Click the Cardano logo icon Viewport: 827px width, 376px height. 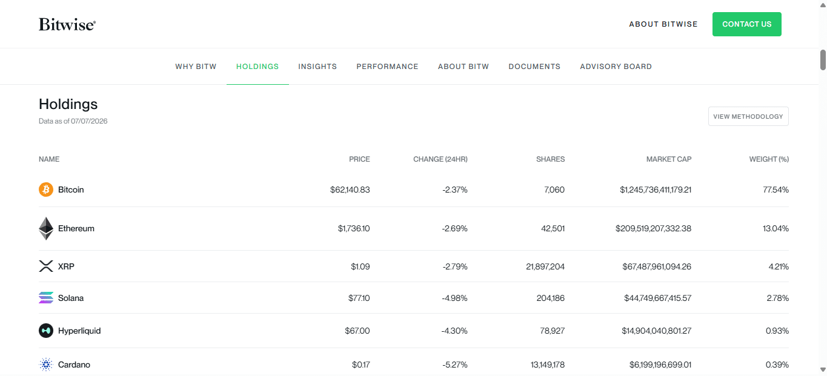pos(46,364)
